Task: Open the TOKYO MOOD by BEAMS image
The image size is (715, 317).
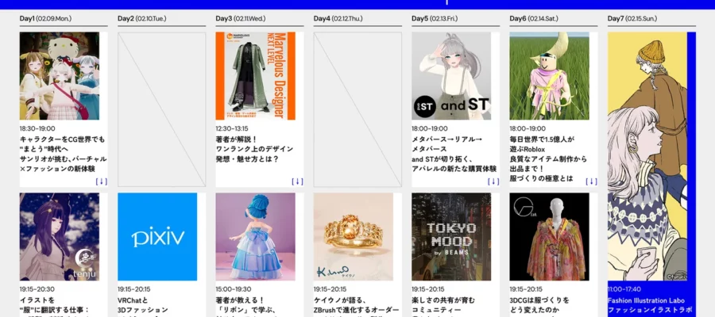Action: point(451,236)
